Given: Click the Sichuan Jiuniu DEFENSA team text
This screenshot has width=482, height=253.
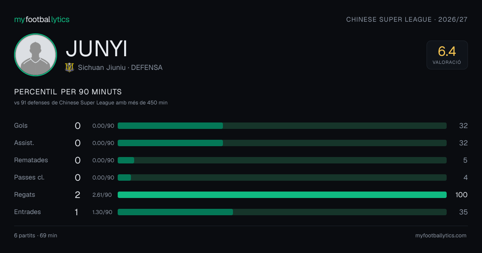Looking at the screenshot, I should point(120,67).
